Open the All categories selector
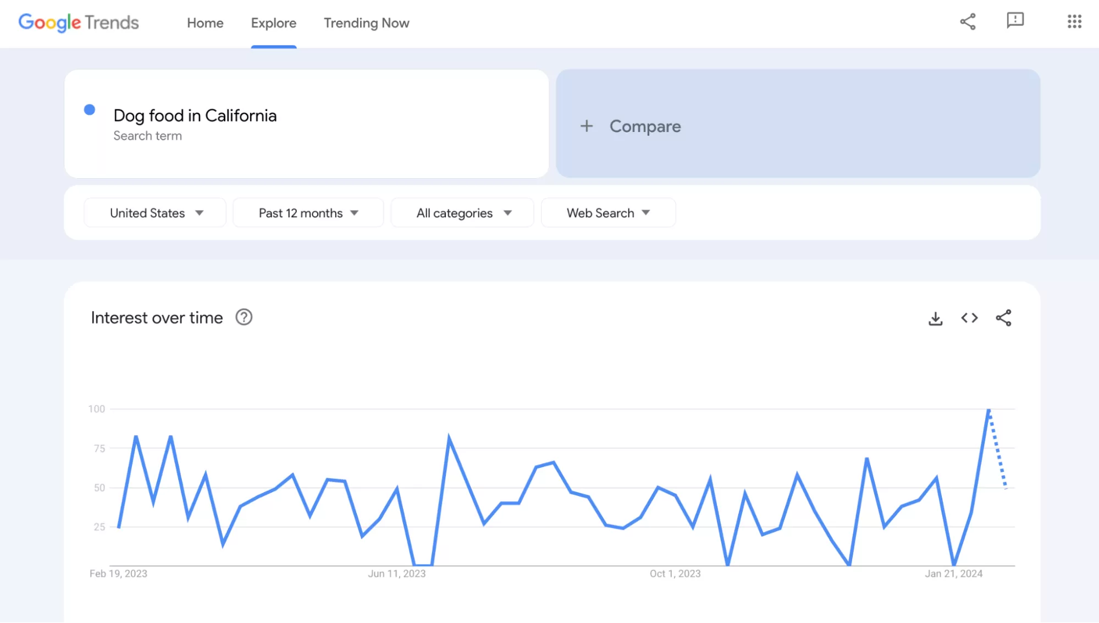 (x=462, y=213)
